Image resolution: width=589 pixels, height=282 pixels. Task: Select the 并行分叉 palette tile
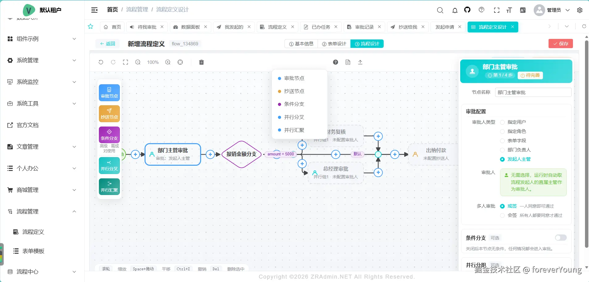(x=109, y=165)
